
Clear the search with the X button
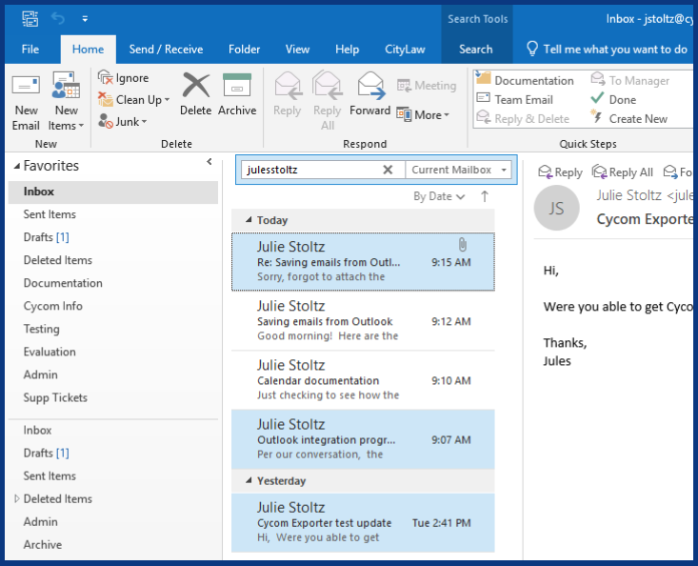pyautogui.click(x=388, y=170)
